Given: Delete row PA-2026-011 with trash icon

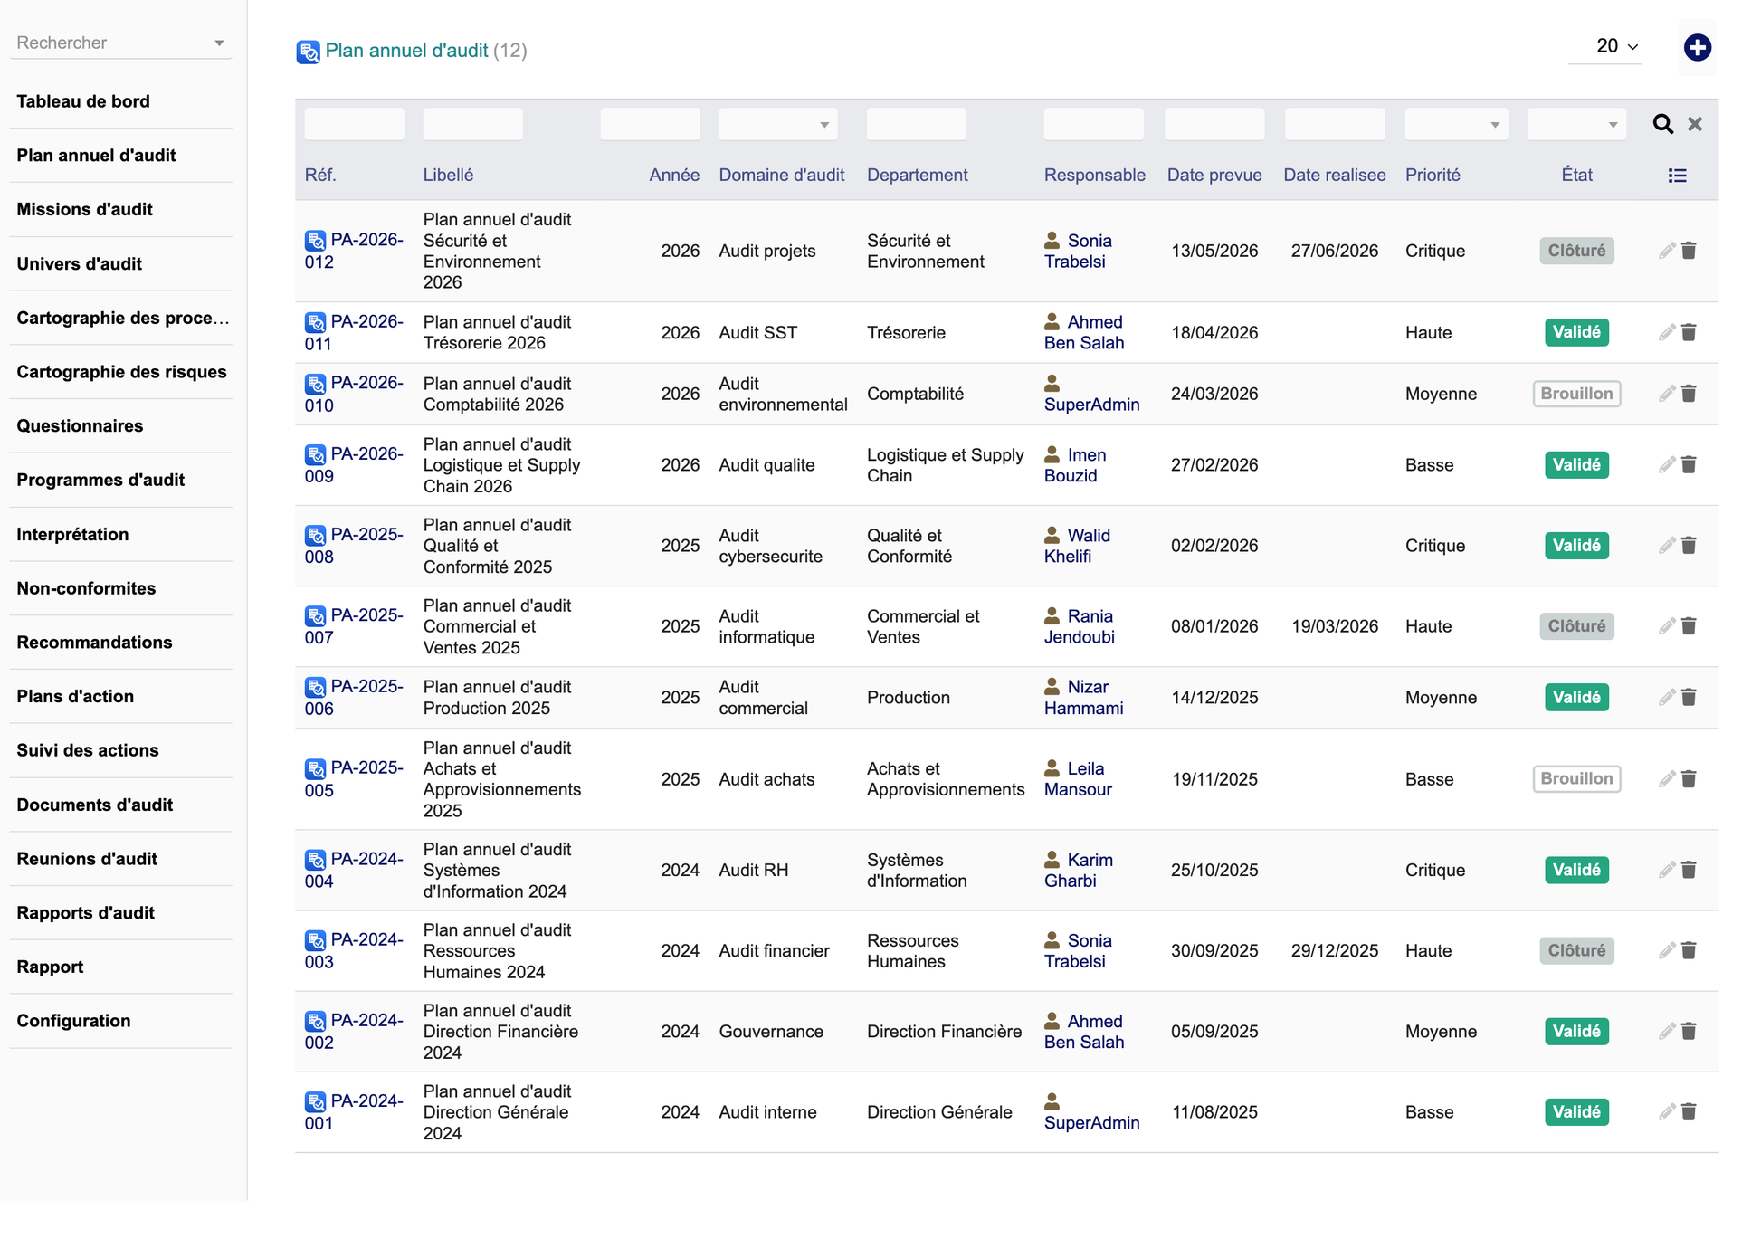Looking at the screenshot, I should point(1689,332).
